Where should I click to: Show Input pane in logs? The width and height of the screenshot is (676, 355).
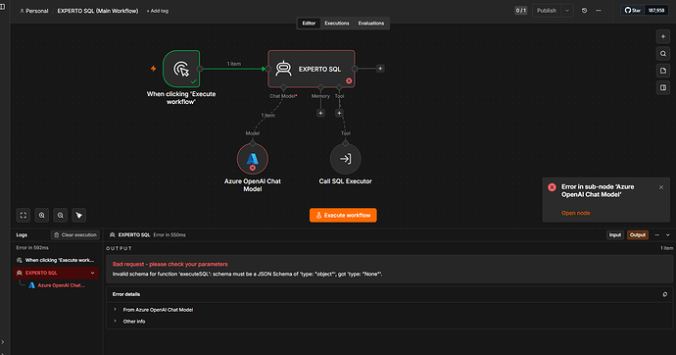(615, 235)
